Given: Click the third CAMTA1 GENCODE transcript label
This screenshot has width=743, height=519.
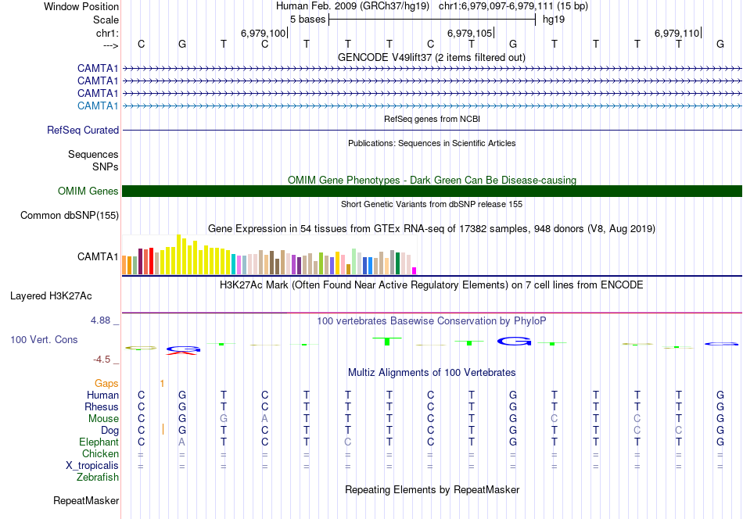Looking at the screenshot, I should pyautogui.click(x=98, y=93).
